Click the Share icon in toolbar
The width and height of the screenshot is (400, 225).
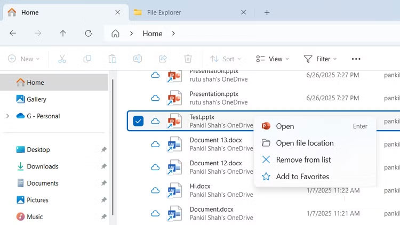pos(163,59)
